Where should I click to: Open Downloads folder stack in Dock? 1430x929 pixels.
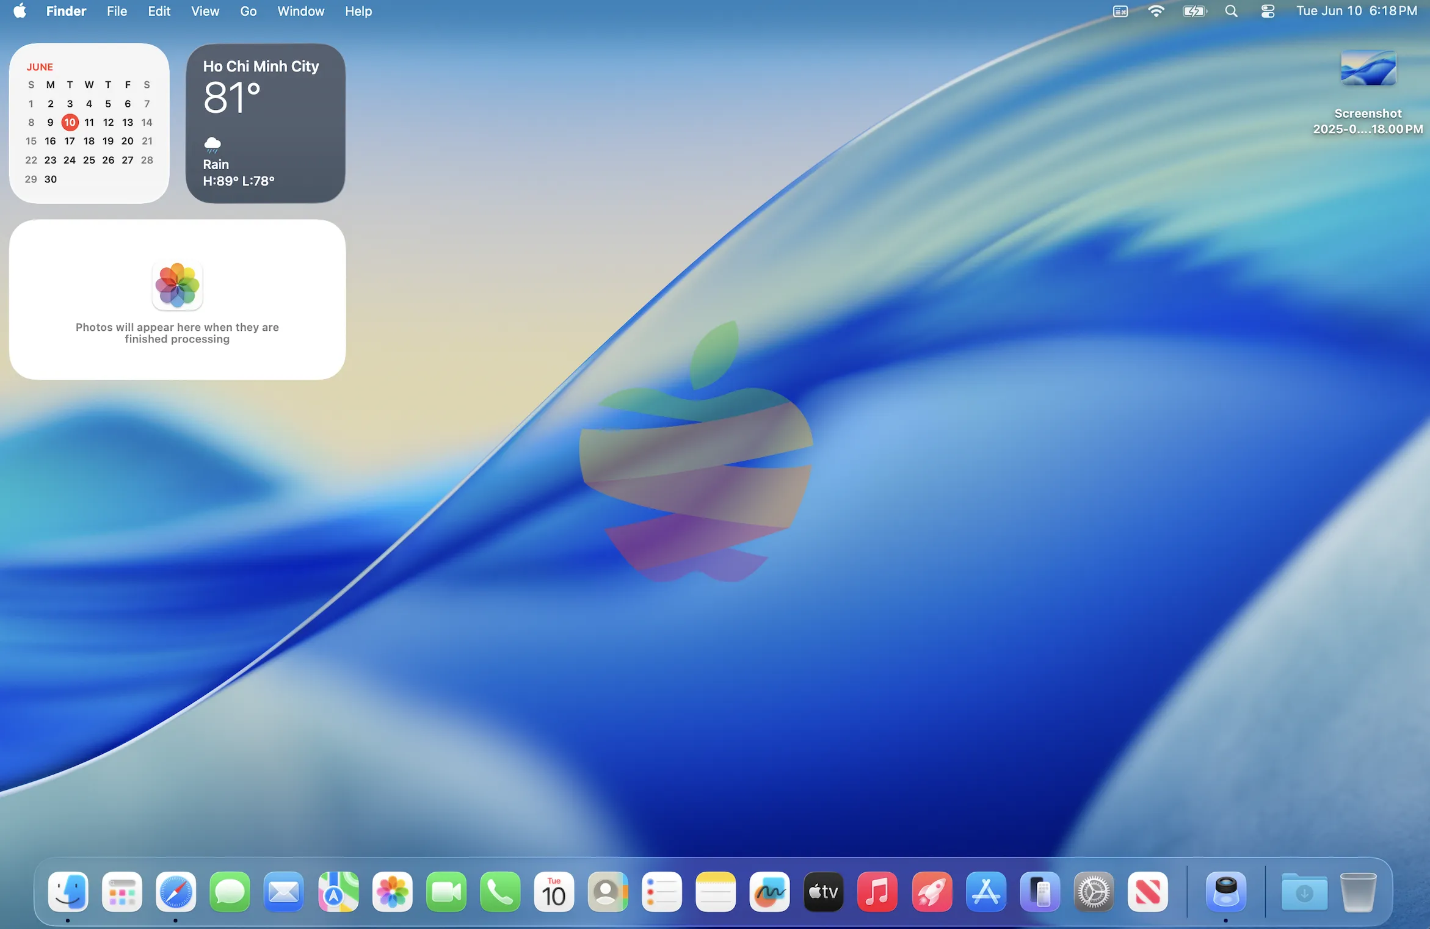1304,892
